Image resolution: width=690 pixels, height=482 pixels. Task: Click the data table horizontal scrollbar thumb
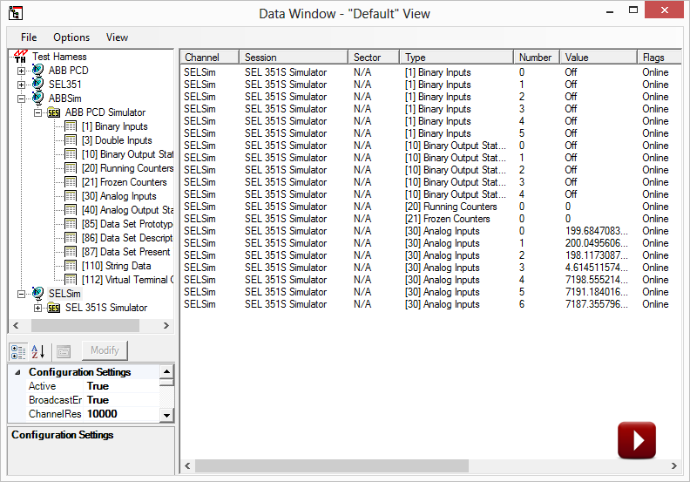332,465
